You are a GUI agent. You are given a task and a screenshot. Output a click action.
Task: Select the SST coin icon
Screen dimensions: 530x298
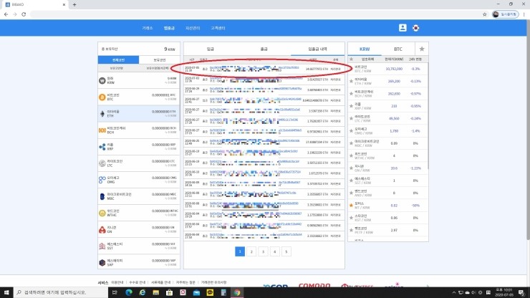[x=102, y=246]
